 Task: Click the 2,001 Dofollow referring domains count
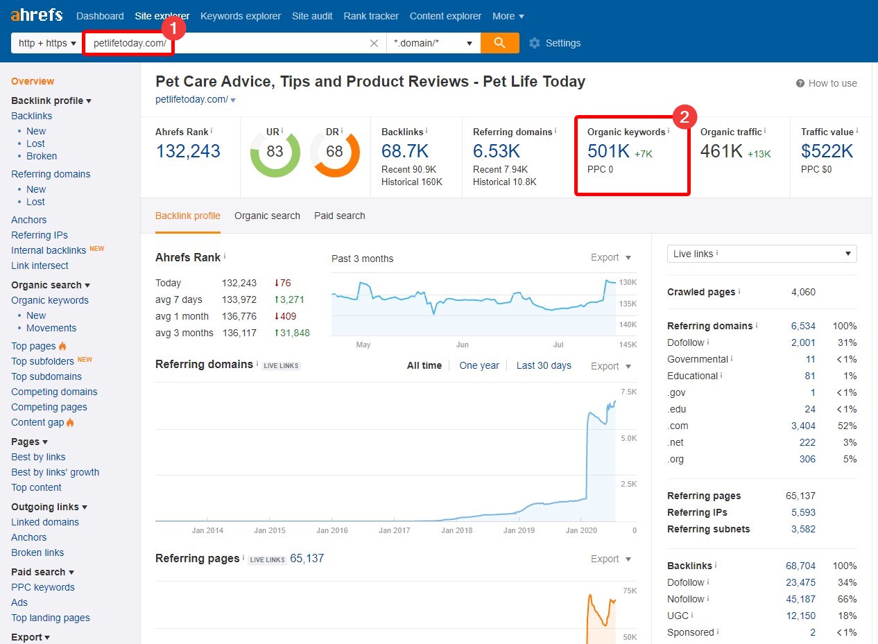click(803, 342)
